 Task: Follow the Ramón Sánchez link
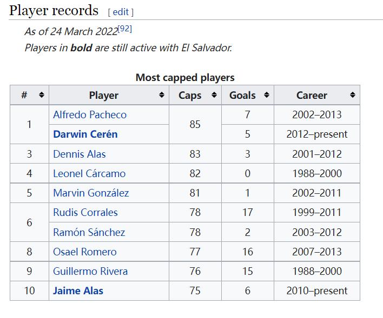click(89, 232)
